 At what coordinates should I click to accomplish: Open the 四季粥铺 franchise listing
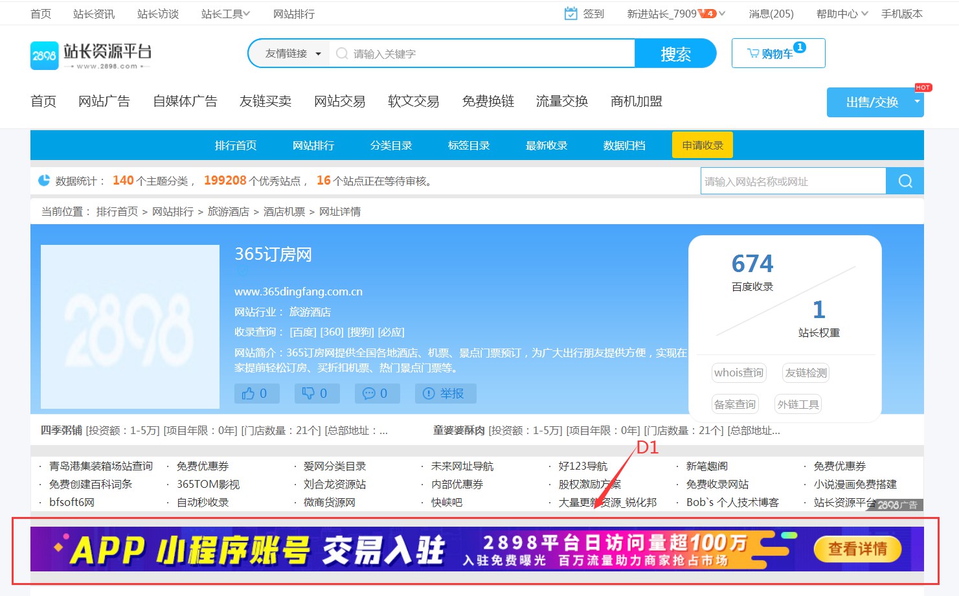(214, 430)
